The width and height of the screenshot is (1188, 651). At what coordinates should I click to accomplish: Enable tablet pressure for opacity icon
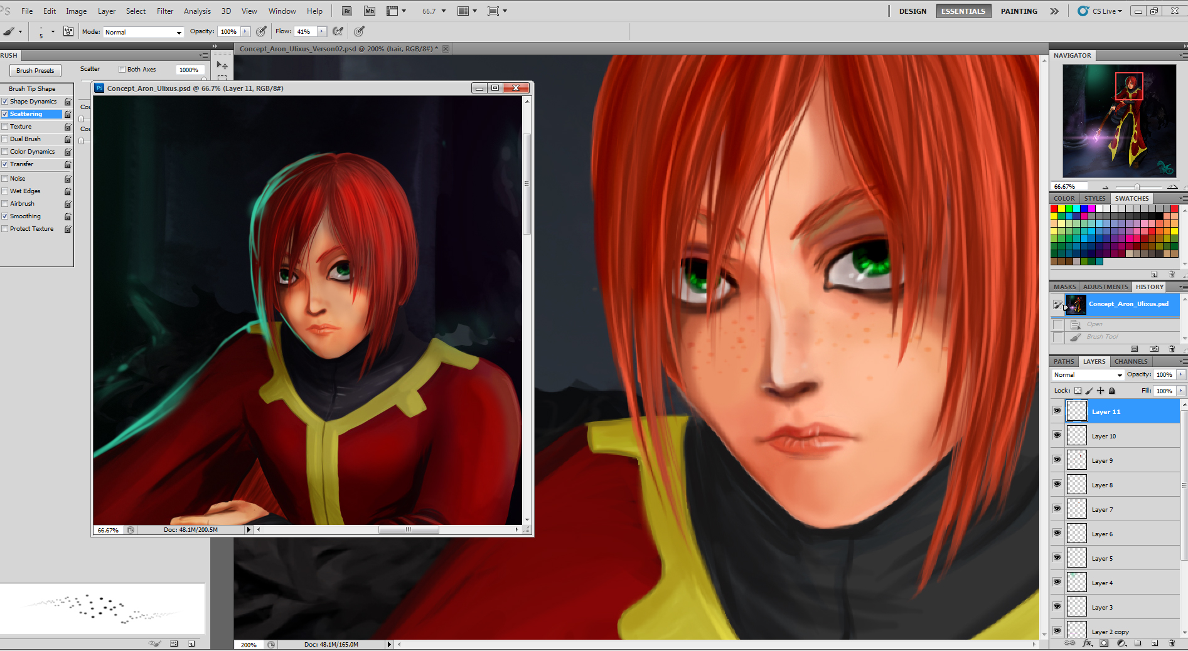262,31
